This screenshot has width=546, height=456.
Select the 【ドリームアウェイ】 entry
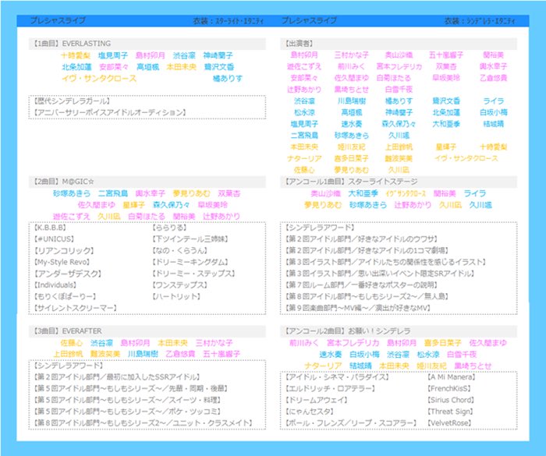tap(317, 401)
